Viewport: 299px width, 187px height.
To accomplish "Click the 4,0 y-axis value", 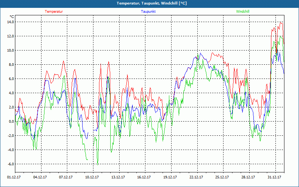I will (12, 93).
